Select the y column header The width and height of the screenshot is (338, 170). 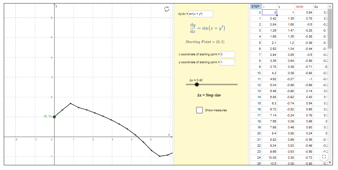pos(286,6)
